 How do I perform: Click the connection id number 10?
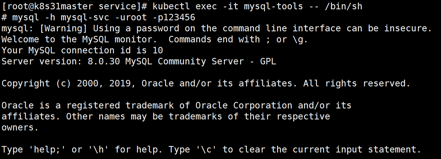click(x=158, y=51)
